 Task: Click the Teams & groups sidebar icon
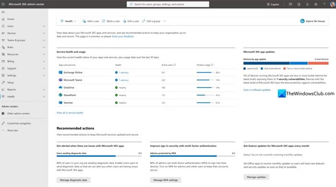coord(3,40)
